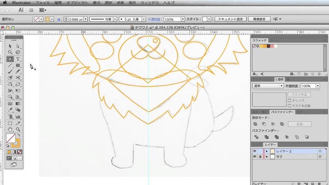This screenshot has width=329, height=185.
Task: Select the Eyedropper tool
Action: click(10, 110)
